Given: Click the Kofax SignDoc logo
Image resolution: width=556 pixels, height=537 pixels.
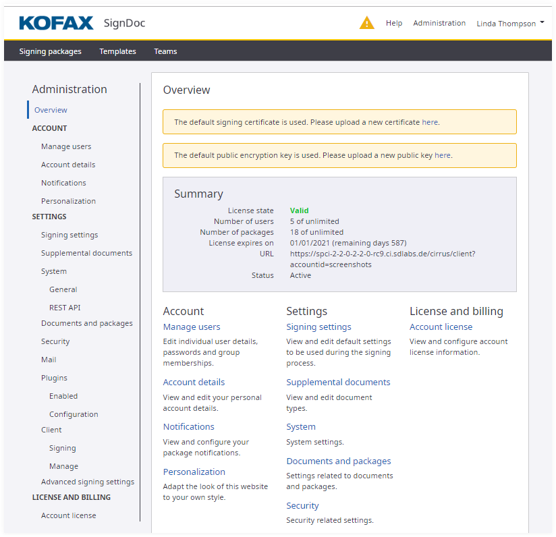Looking at the screenshot, I should click(x=82, y=24).
